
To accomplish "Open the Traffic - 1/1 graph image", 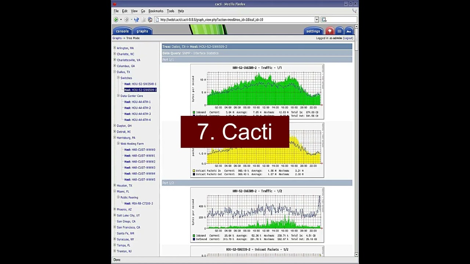I will 257,91.
